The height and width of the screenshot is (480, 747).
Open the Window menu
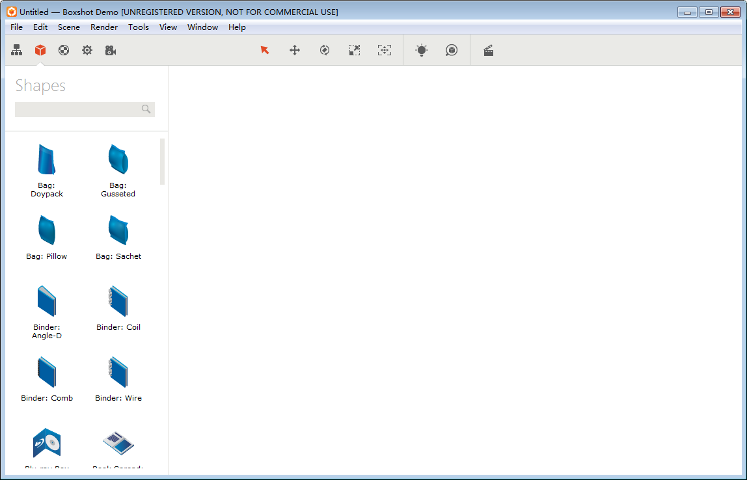click(202, 27)
